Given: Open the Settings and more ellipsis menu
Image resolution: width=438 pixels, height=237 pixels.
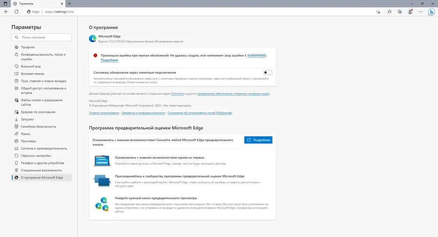Looking at the screenshot, I should click(x=420, y=12).
